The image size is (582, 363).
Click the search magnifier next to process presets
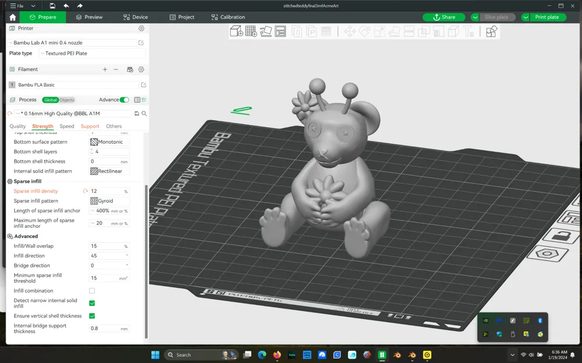(143, 113)
